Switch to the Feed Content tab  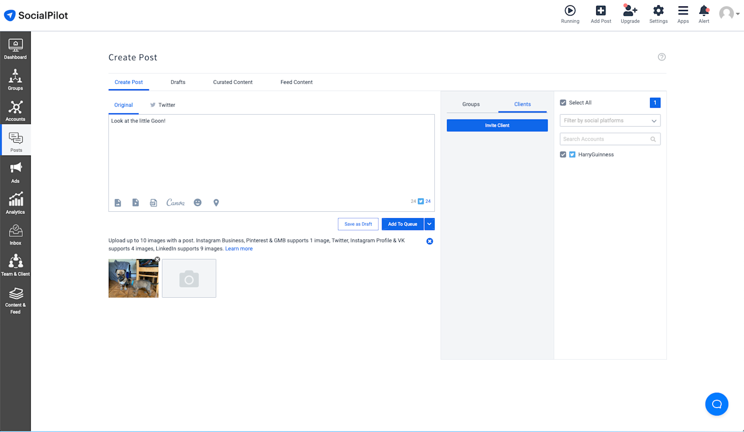[297, 82]
